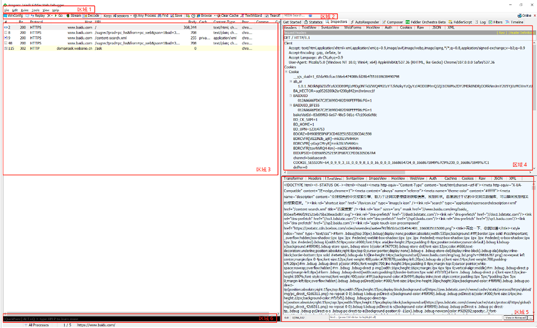This screenshot has width=537, height=328.
Task: Click the Header Definitions link
Action: (x=521, y=32)
